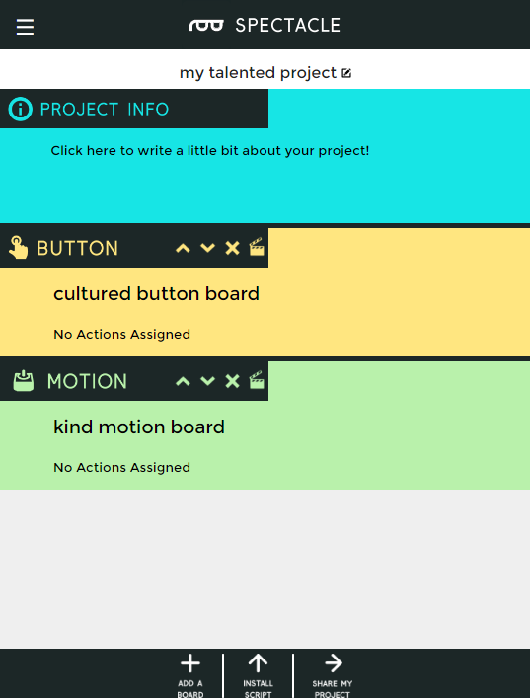Move the Motion board up
530x698 pixels.
pyautogui.click(x=183, y=381)
